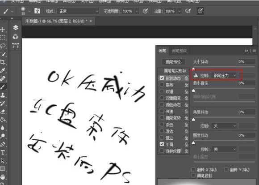
Task: Open the angle jitter 控制 dropdown
Action: (x=224, y=126)
